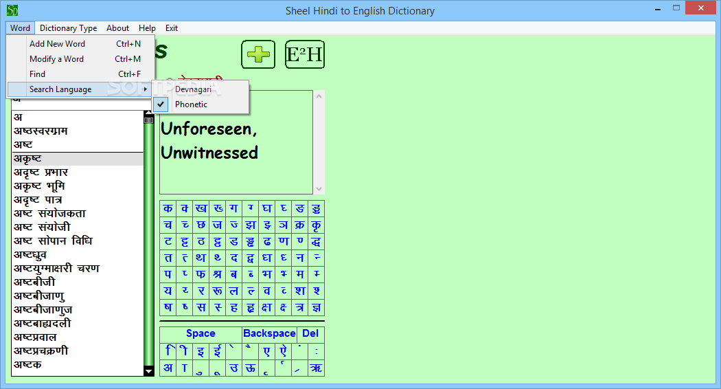Tap the क key on the Hindi keypad

pyautogui.click(x=168, y=208)
